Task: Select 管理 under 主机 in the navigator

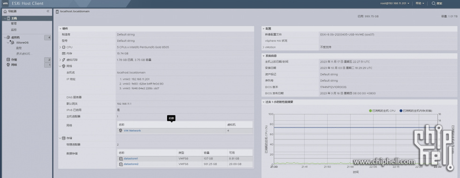Action: [x=14, y=23]
